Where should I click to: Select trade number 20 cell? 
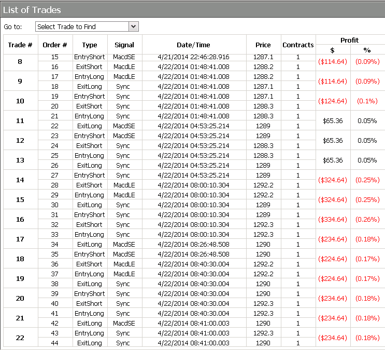click(20, 298)
